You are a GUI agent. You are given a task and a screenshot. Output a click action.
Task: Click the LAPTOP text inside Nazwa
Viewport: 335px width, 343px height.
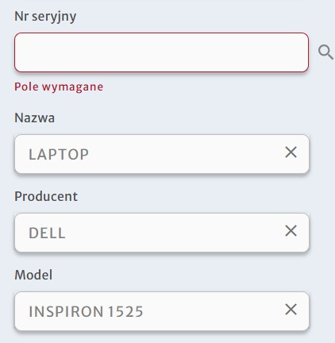point(59,154)
